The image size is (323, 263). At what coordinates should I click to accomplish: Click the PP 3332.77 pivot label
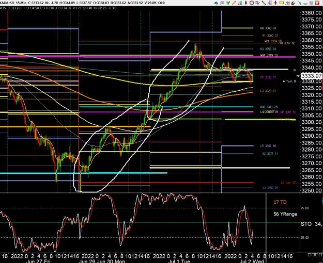pyautogui.click(x=268, y=77)
